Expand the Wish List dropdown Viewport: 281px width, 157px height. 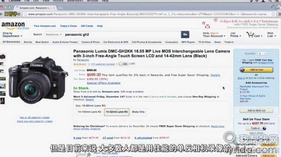272,35
